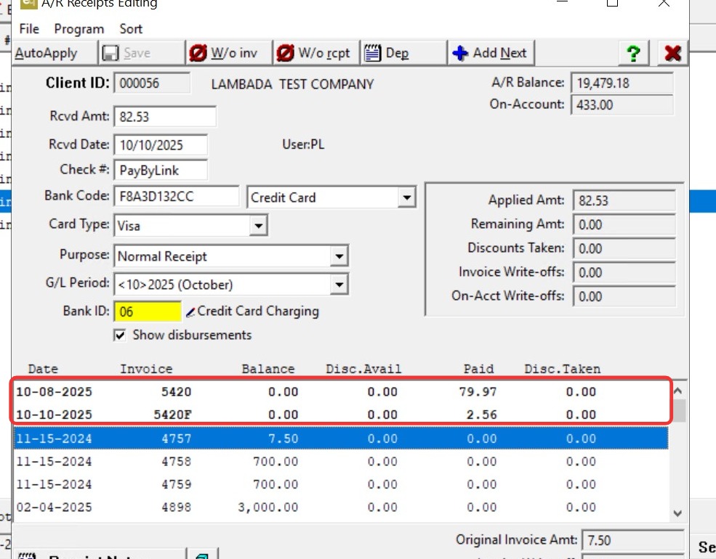Click the On-Account field 433.00
716x559 pixels.
click(622, 105)
